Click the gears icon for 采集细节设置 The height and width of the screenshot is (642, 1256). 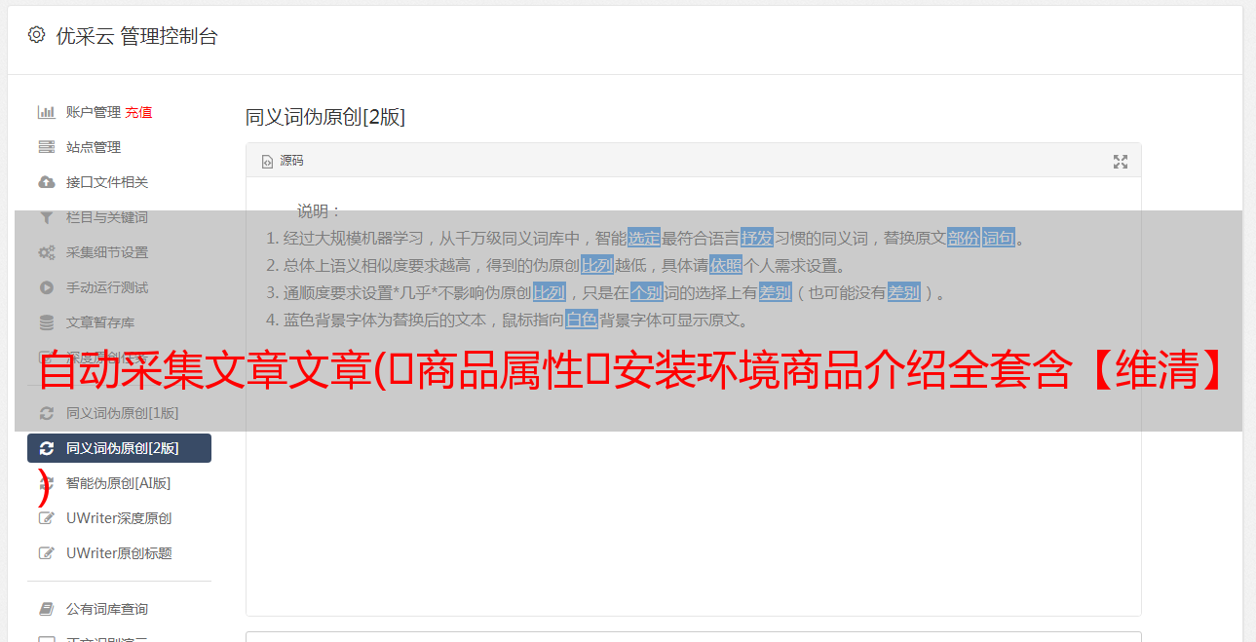(x=46, y=252)
